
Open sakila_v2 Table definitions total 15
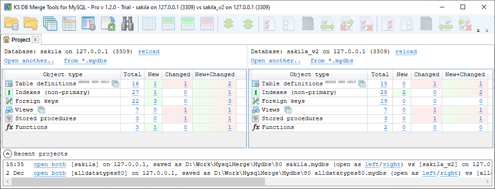[x=383, y=83]
